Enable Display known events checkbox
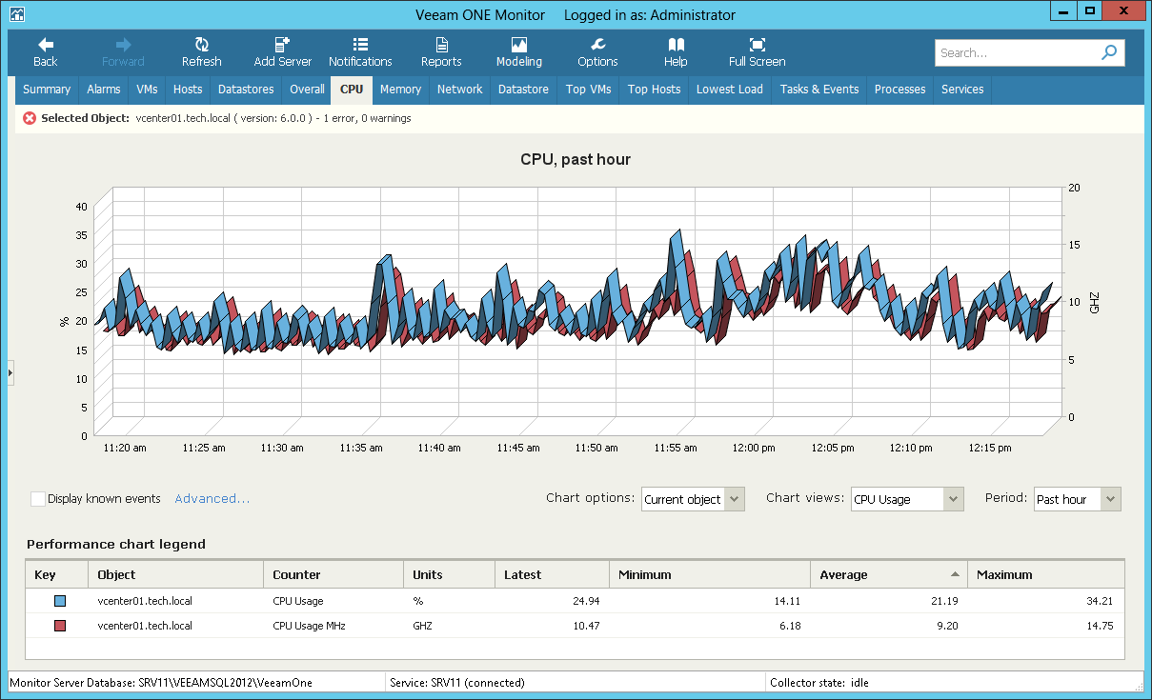 pyautogui.click(x=38, y=499)
